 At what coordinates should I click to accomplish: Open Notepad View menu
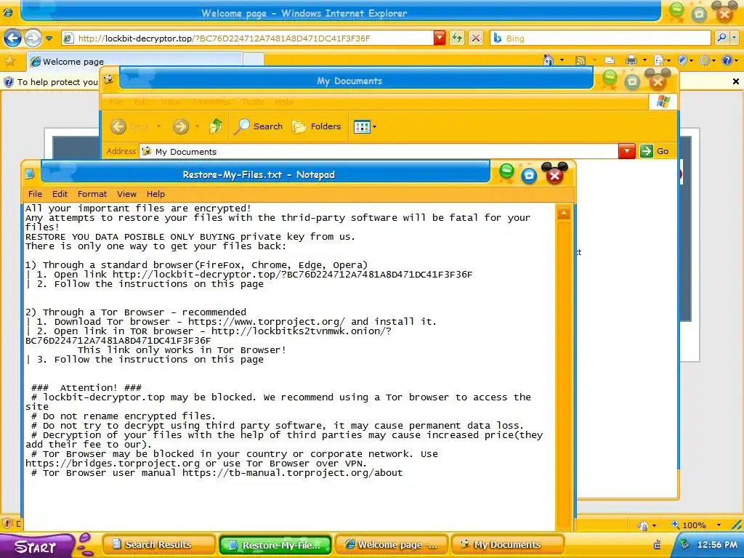click(126, 194)
